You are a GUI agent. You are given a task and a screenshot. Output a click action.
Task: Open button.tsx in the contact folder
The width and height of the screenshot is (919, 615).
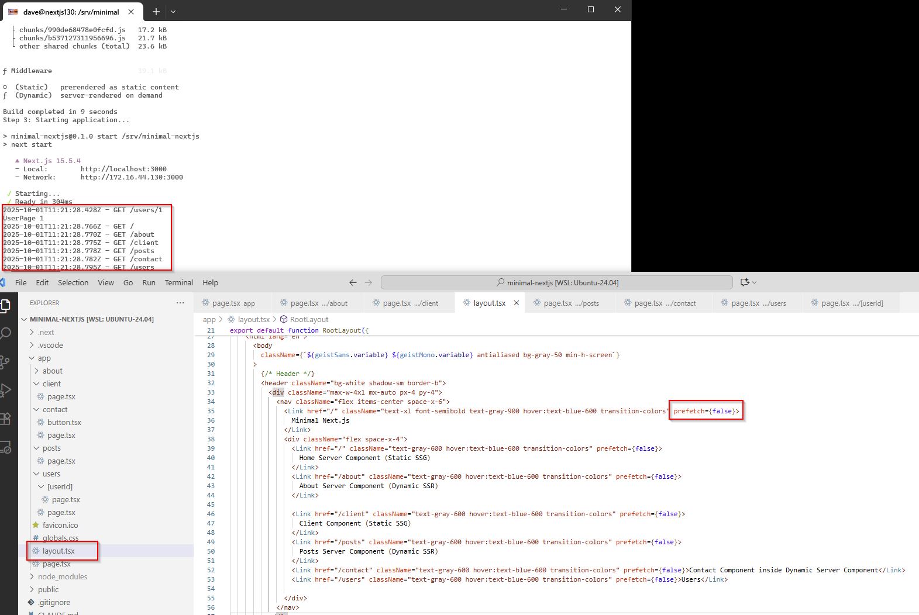(x=64, y=422)
